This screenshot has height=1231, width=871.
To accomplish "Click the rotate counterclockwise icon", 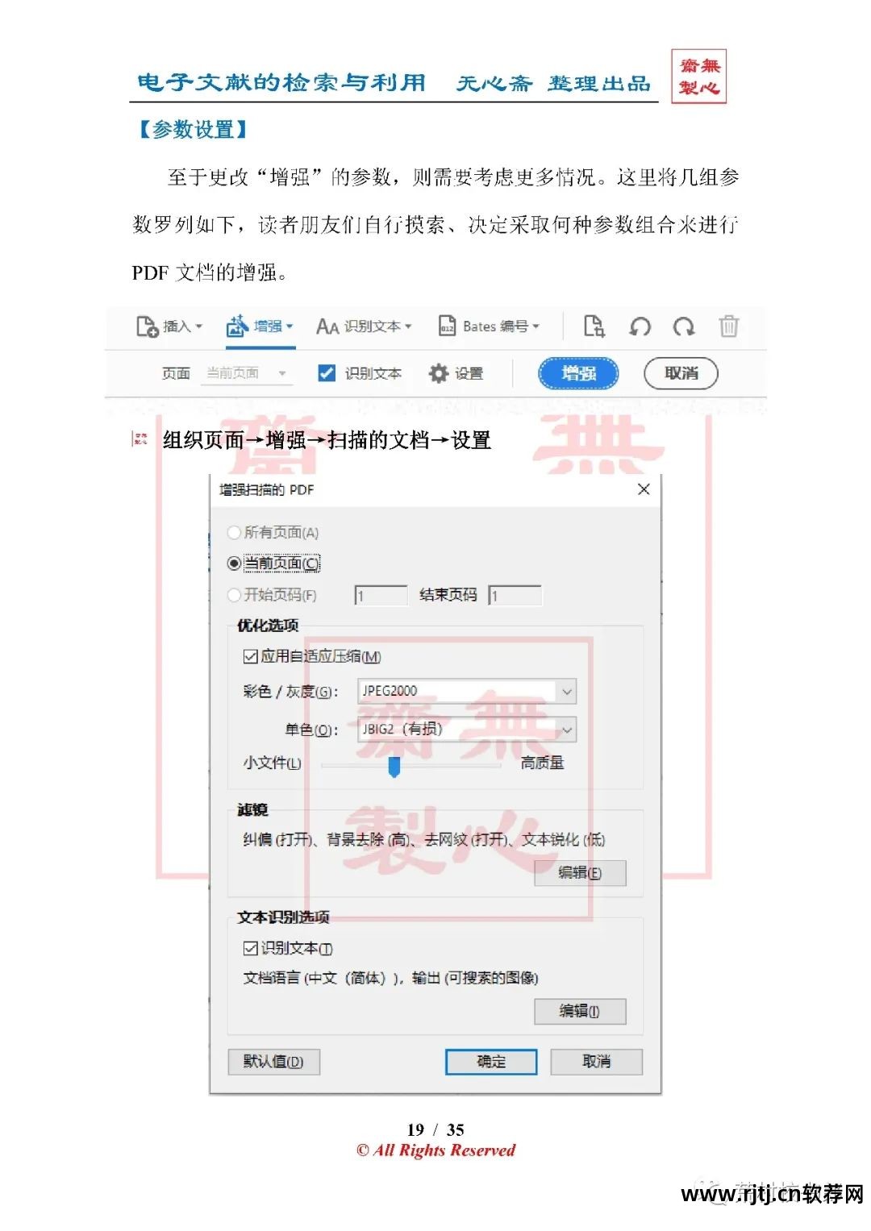I will click(x=640, y=326).
